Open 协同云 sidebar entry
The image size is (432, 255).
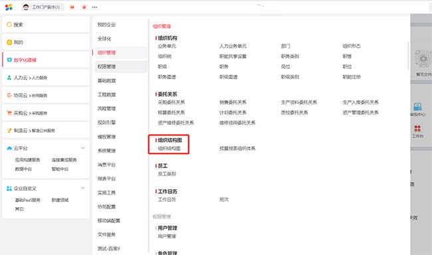tap(46, 95)
